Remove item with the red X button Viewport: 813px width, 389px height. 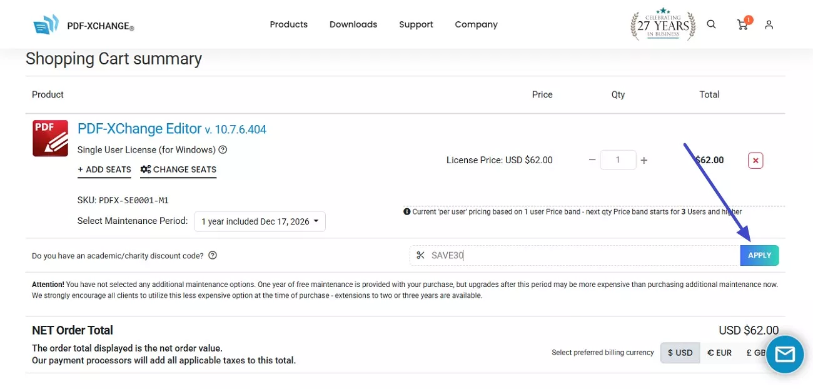click(x=755, y=161)
